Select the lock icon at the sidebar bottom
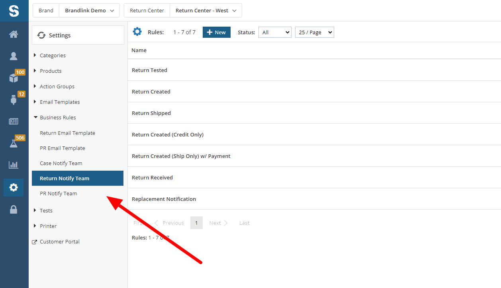 tap(14, 209)
